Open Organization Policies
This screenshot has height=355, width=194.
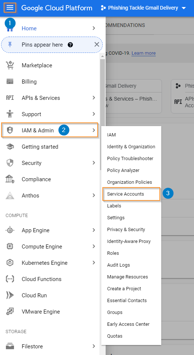tap(131, 182)
